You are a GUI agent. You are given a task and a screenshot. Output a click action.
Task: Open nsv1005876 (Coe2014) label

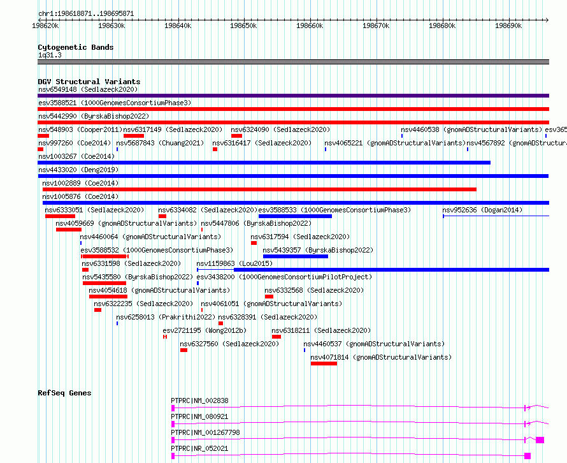pos(80,196)
